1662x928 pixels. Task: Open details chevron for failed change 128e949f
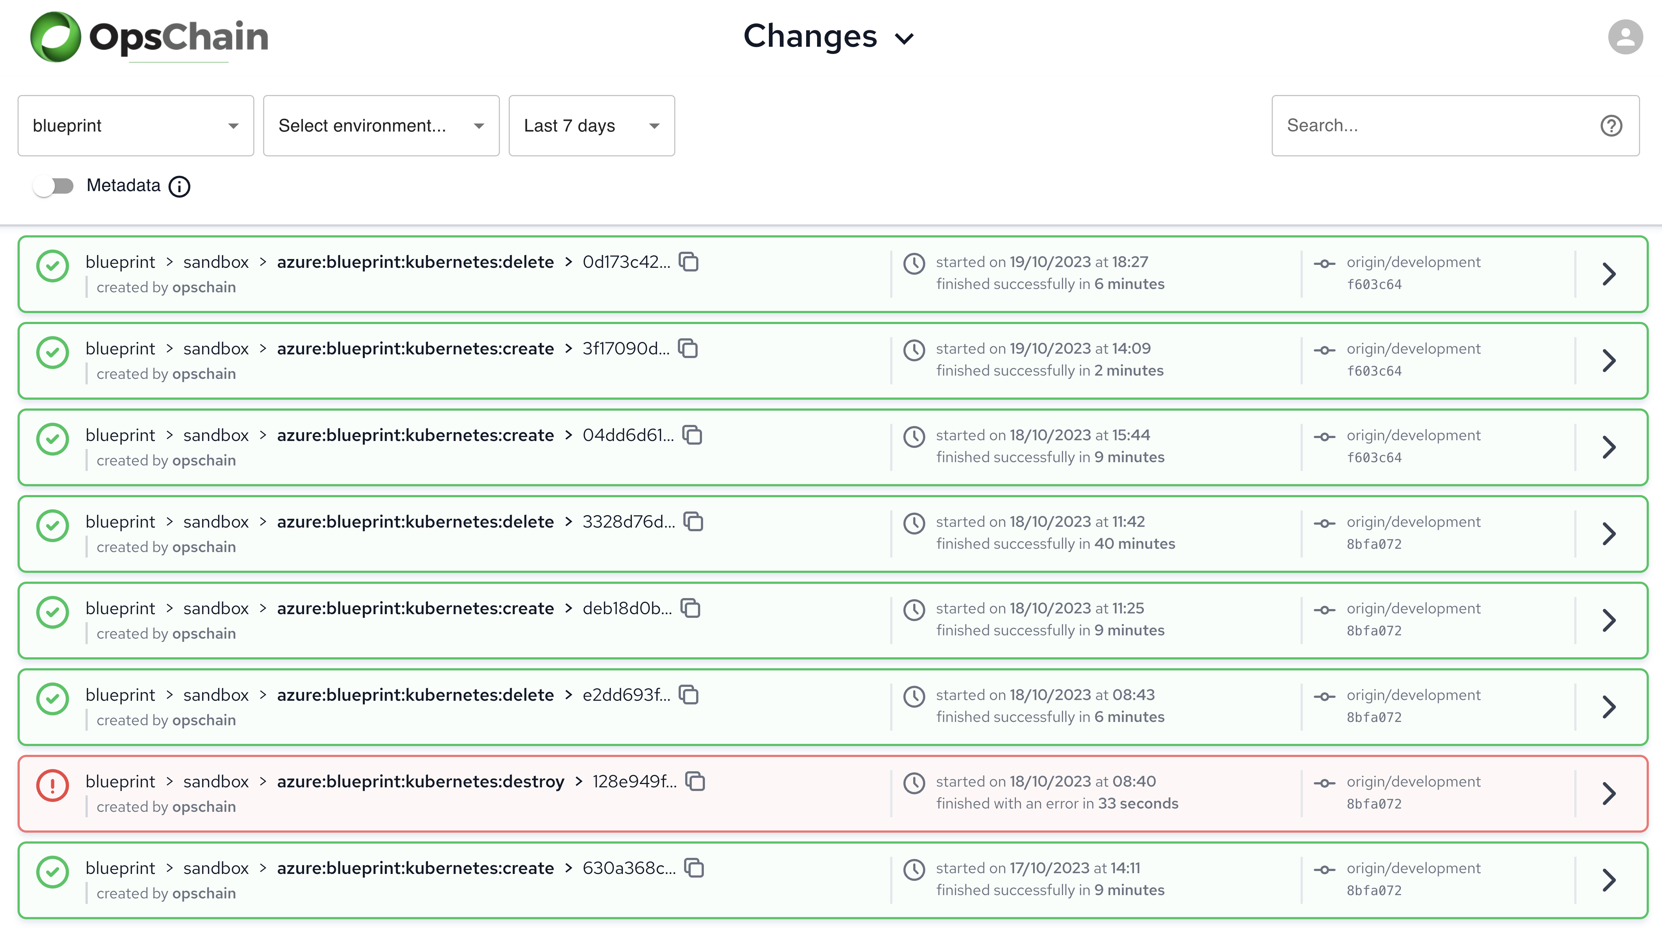(1609, 793)
